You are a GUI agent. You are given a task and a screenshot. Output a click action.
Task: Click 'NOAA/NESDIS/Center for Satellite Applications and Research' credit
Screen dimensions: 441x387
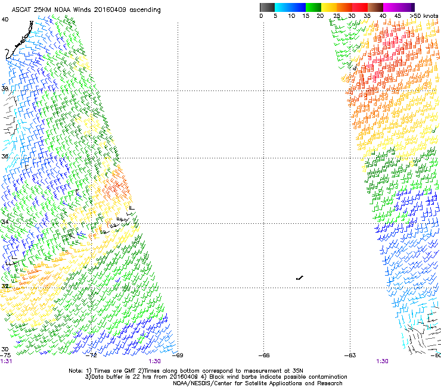[257, 383]
